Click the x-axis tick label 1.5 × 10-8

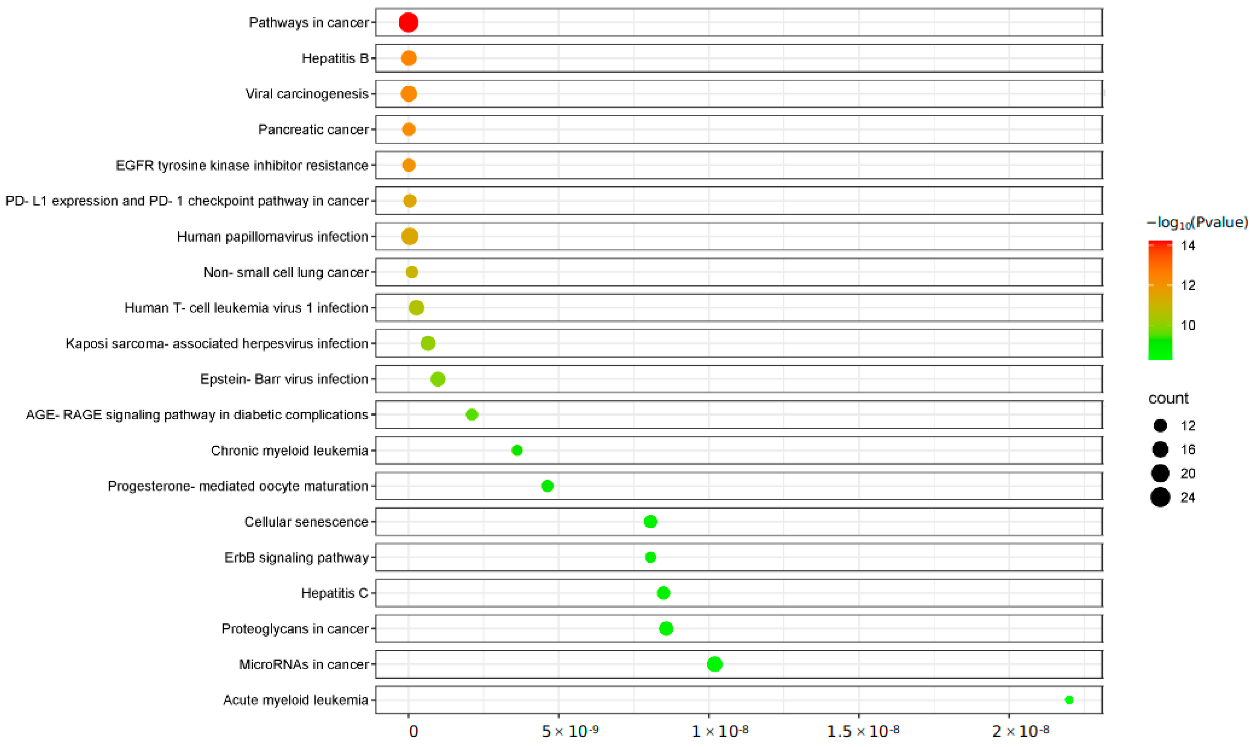(863, 731)
